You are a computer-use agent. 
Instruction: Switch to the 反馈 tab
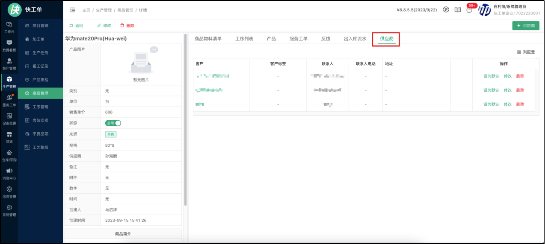pos(326,39)
